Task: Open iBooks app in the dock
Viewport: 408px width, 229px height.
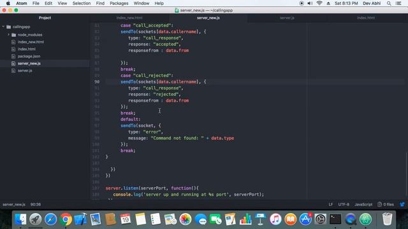Action: point(291,219)
